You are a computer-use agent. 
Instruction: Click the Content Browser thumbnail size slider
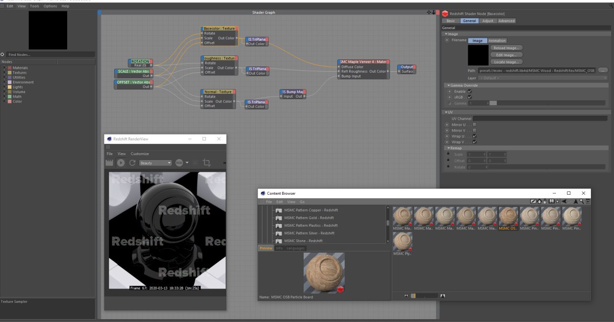[x=424, y=296]
